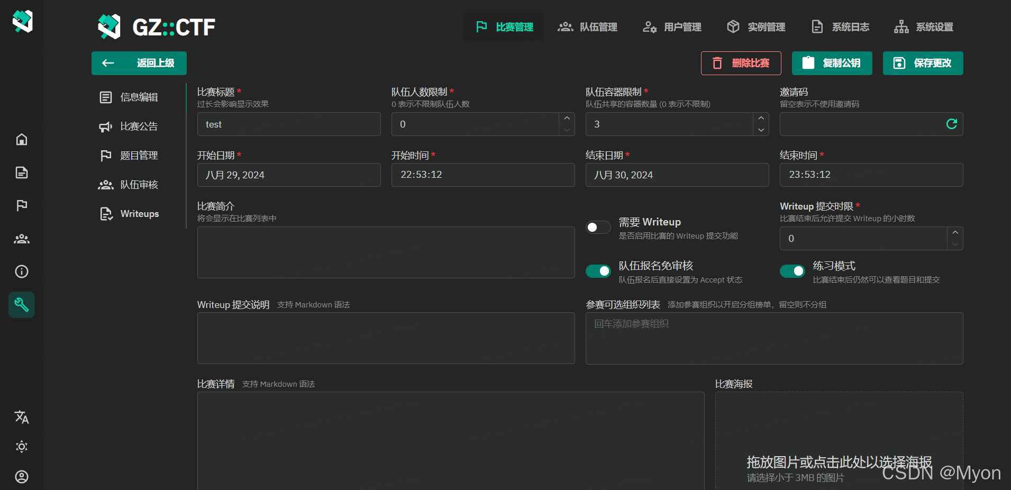Viewport: 1011px width, 490px height.
Task: Increase the Writeup 提交时限 hours
Action: tap(955, 232)
